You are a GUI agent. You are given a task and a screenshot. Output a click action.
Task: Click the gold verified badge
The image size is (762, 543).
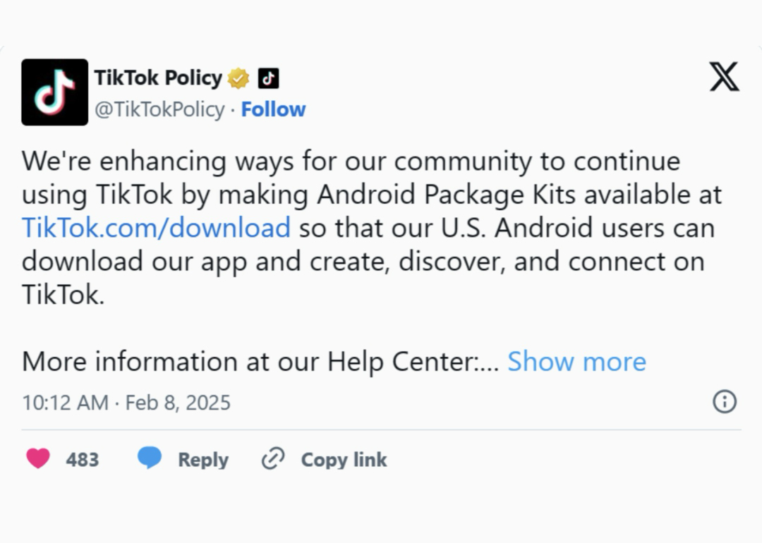coord(238,78)
